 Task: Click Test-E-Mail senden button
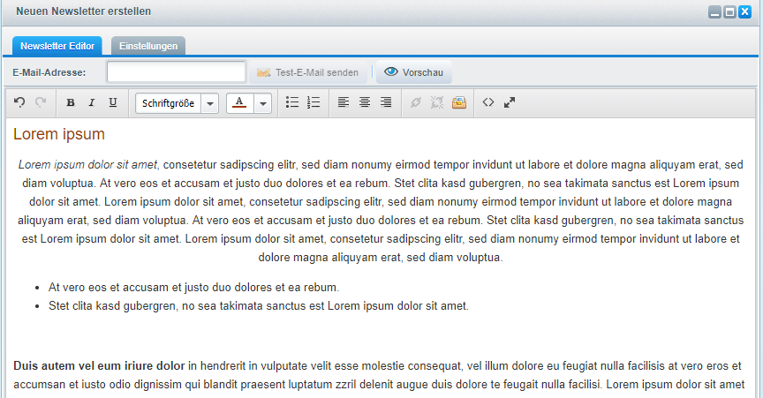pyautogui.click(x=308, y=72)
